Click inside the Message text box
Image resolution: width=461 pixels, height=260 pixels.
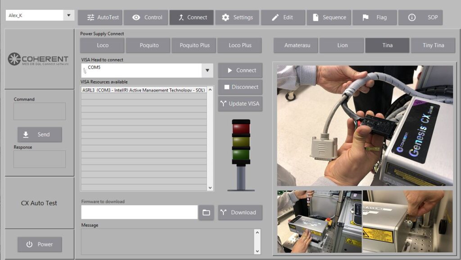click(167, 242)
